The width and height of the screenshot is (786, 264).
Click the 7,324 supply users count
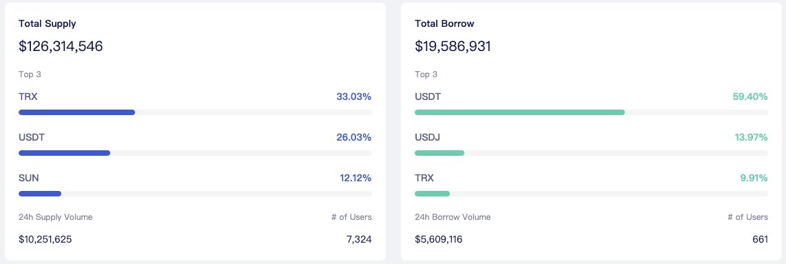point(359,239)
